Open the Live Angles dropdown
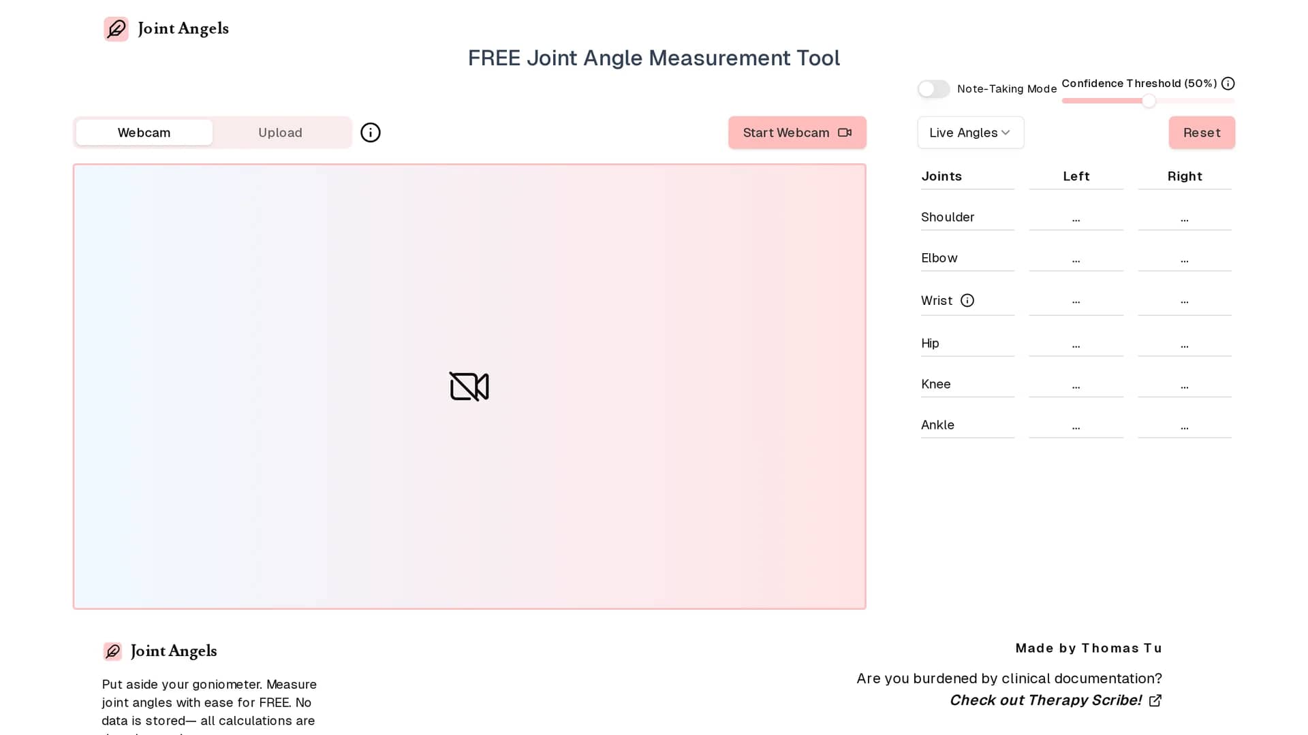This screenshot has height=735, width=1308. (x=970, y=133)
